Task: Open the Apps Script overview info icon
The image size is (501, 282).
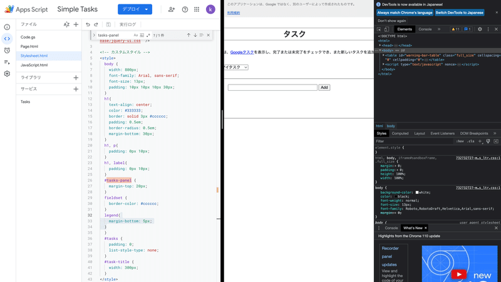Action: [7, 27]
